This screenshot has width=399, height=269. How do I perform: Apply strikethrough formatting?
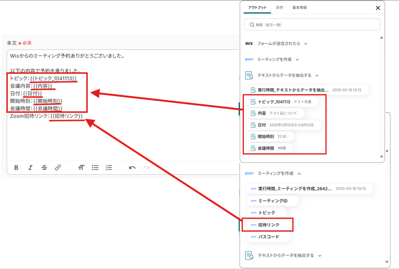pos(44,168)
